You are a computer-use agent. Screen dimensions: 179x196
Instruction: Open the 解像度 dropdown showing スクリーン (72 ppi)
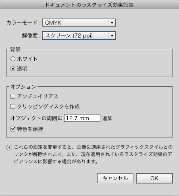pos(79,35)
